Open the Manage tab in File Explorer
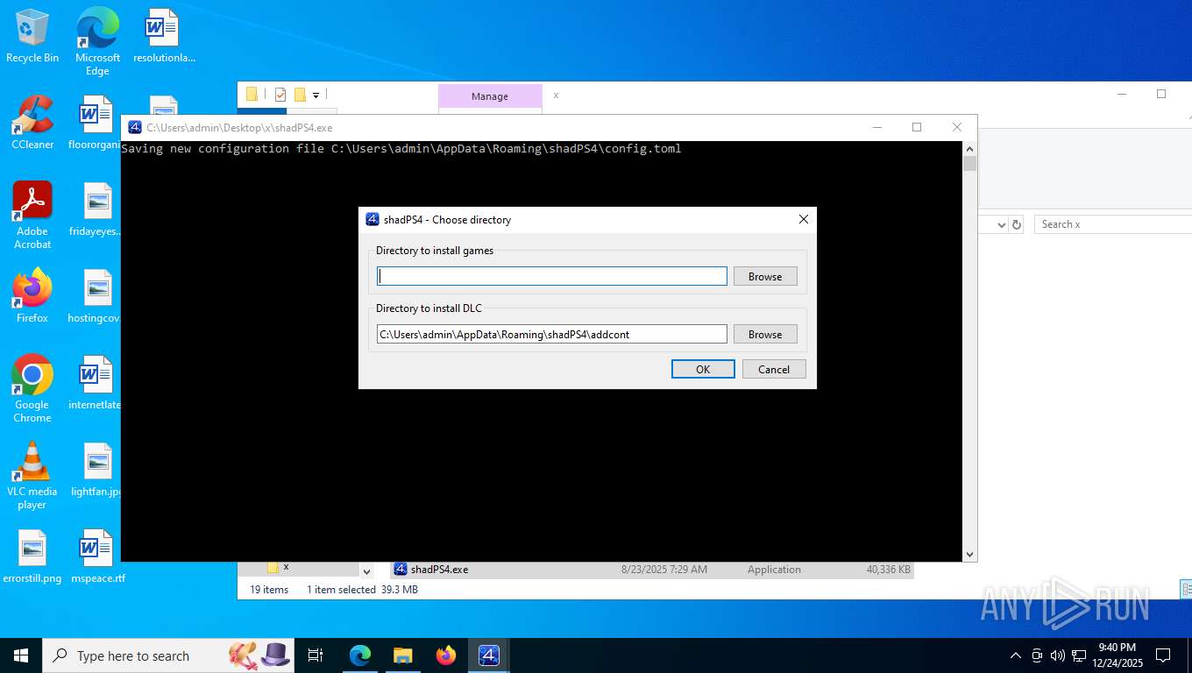Viewport: 1192px width, 673px height. [x=490, y=96]
